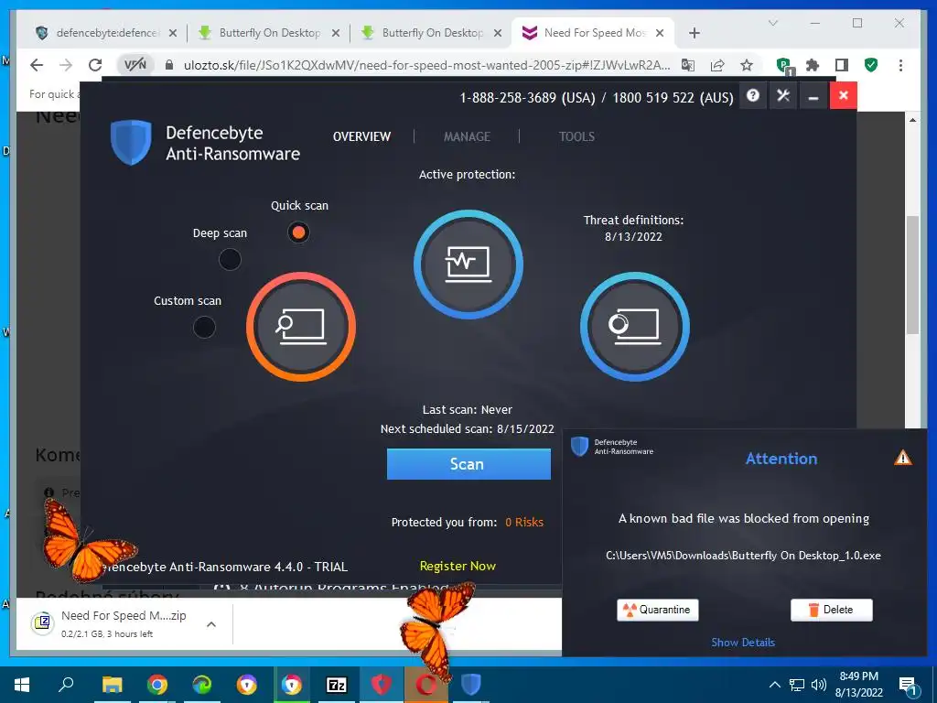Open Defencebyte settings tools icon
937x703 pixels.
pos(783,95)
